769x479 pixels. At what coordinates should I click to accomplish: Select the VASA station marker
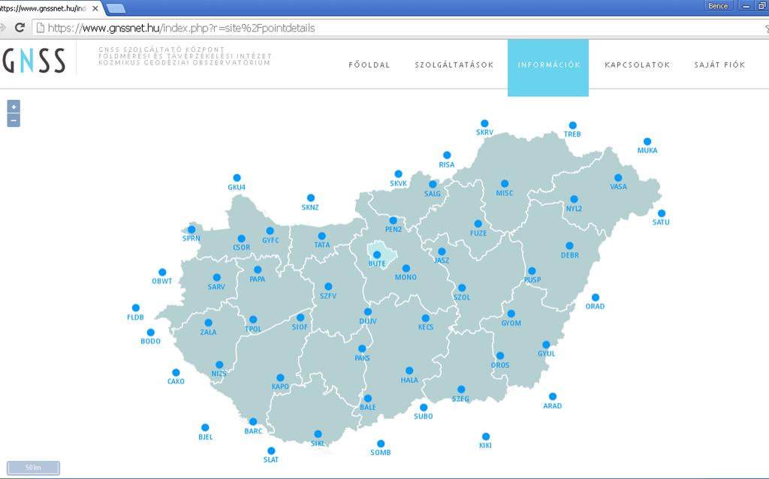pyautogui.click(x=618, y=178)
